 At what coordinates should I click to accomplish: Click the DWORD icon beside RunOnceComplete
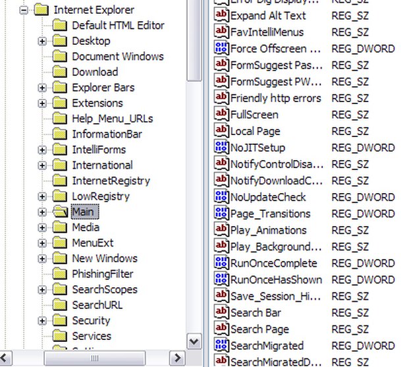pos(221,263)
